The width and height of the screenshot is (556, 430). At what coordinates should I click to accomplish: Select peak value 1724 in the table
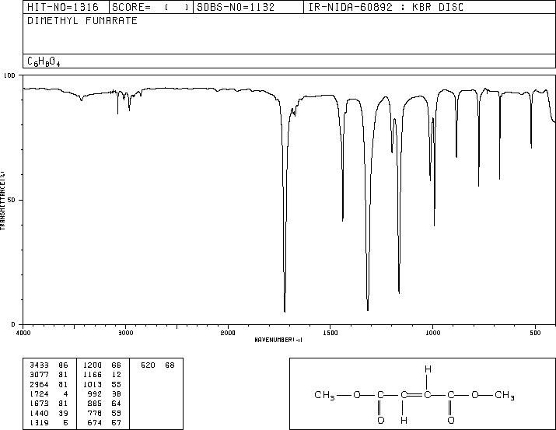coord(40,393)
